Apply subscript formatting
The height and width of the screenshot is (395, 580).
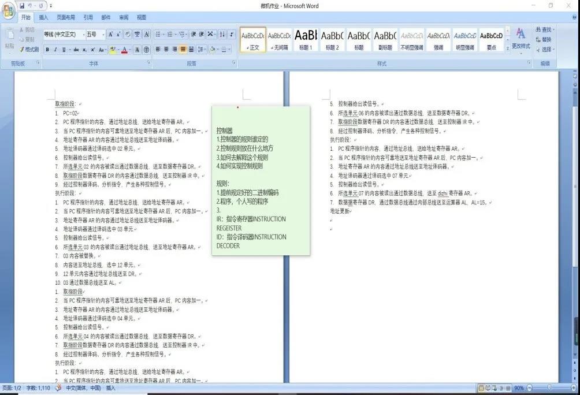(84, 50)
